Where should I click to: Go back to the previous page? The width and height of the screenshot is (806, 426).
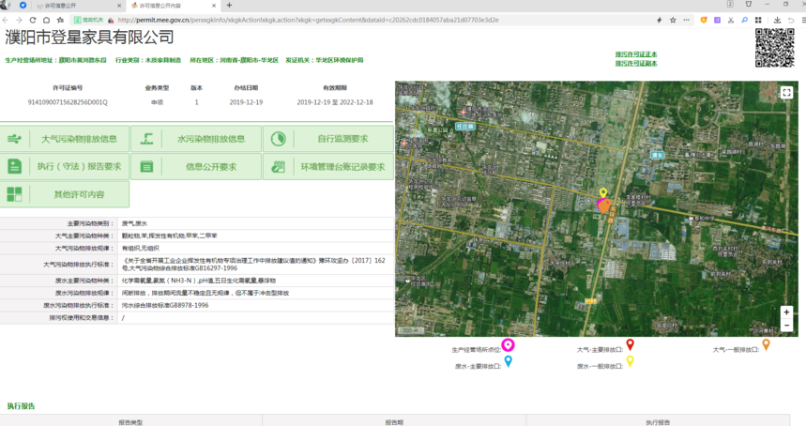pyautogui.click(x=5, y=20)
